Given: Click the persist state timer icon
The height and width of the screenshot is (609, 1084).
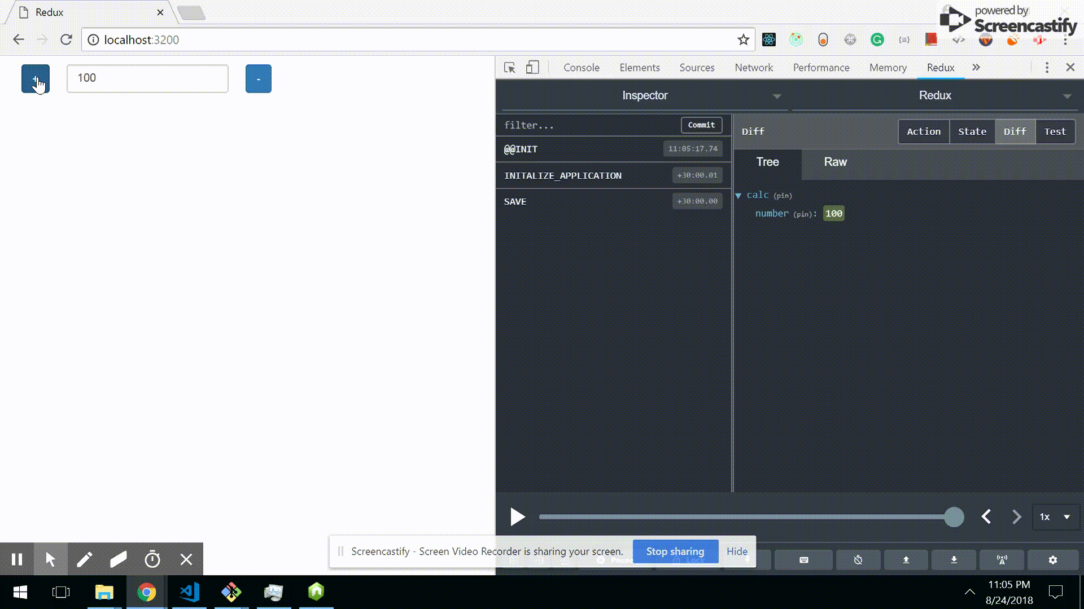Looking at the screenshot, I should (858, 560).
